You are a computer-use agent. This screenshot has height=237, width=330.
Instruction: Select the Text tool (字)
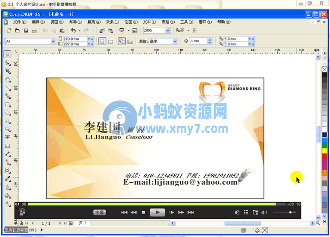8,137
